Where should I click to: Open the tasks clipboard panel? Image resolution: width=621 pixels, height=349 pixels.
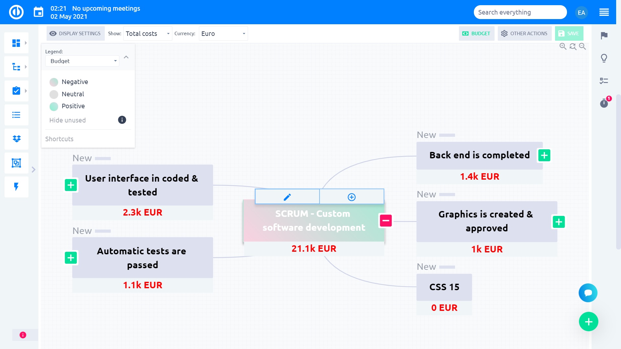[16, 91]
